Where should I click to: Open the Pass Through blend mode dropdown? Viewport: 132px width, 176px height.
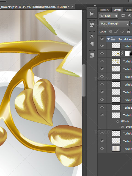pyautogui.click(x=114, y=24)
